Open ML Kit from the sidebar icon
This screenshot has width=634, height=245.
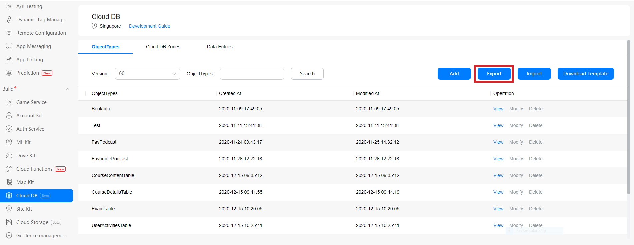click(x=9, y=142)
